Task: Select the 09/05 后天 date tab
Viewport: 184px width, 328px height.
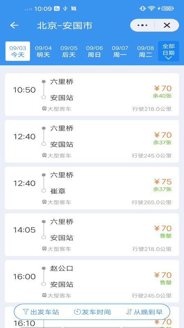Action: [x=69, y=51]
